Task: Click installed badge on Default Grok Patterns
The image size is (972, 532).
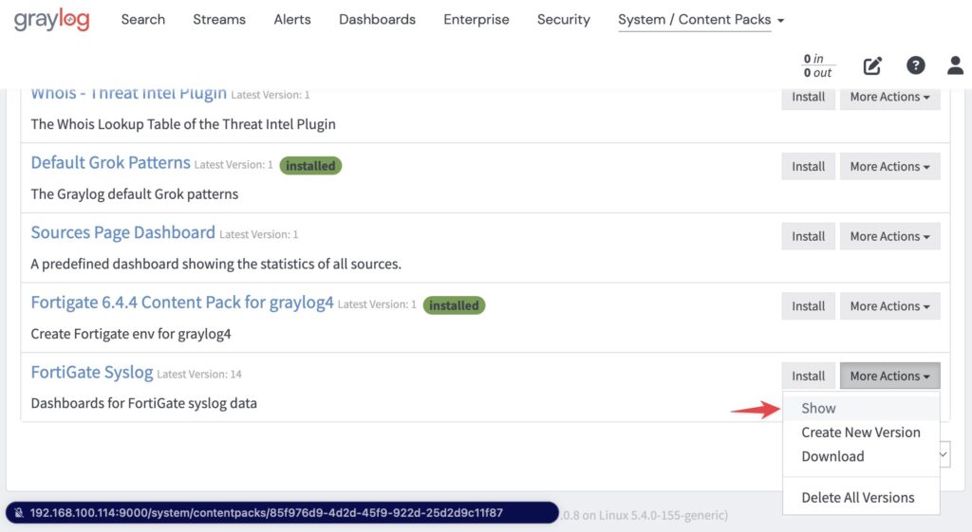Action: 310,166
